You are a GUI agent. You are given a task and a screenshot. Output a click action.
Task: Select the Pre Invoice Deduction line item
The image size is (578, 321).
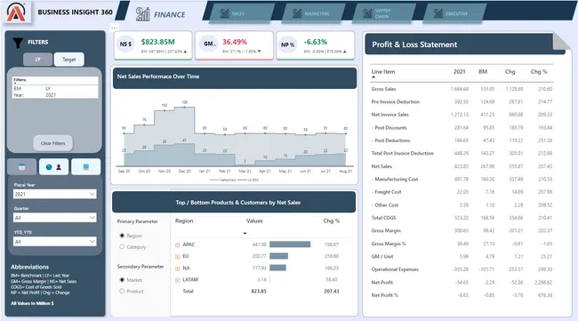(x=396, y=101)
